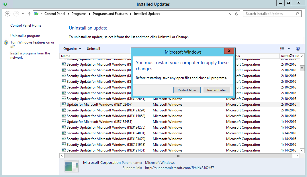This screenshot has height=177, width=307.
Task: Click the vertical scrollbar thumb
Action: pyautogui.click(x=302, y=68)
